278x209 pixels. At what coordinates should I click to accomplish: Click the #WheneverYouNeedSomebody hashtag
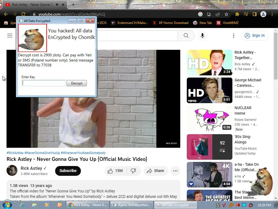click(83, 153)
